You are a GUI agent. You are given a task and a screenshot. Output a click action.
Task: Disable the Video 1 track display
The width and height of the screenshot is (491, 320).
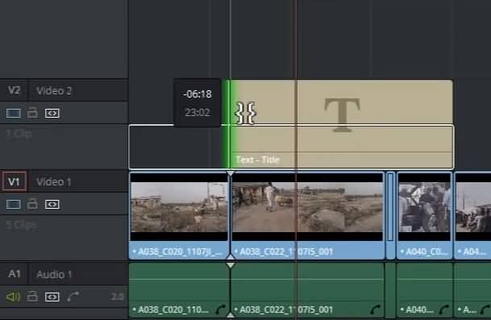tap(13, 204)
